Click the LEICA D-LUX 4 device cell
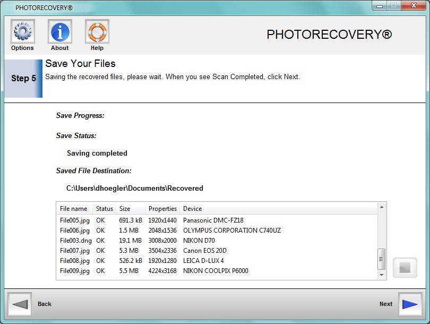Viewport: 430px width, 324px height. tap(203, 261)
